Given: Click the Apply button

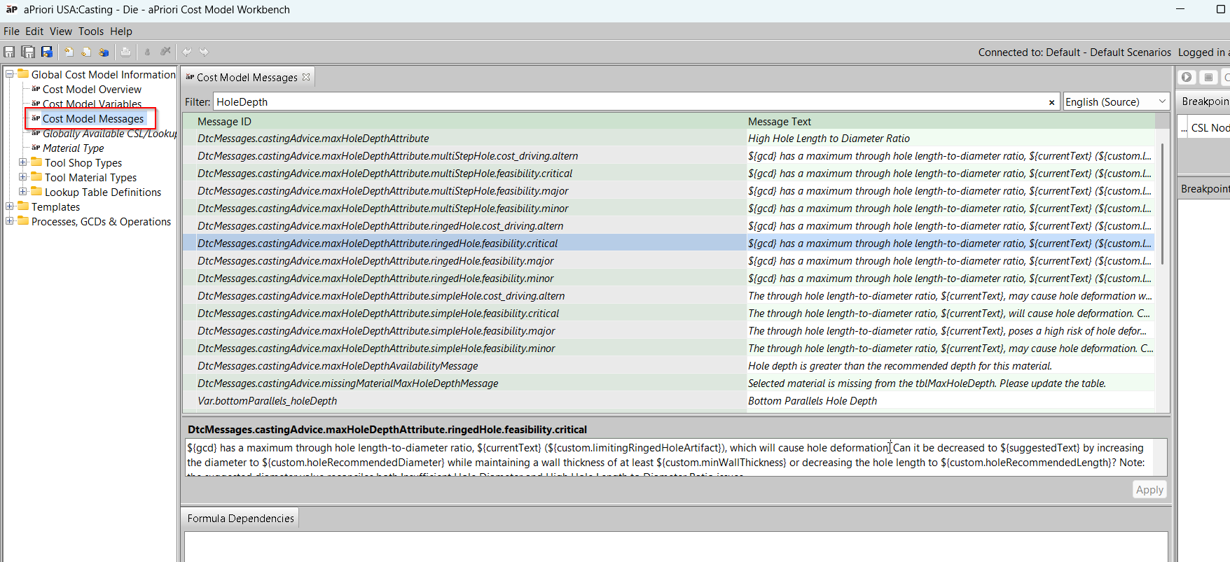Looking at the screenshot, I should [1149, 490].
